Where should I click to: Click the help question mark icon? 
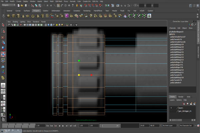coord(73,5)
